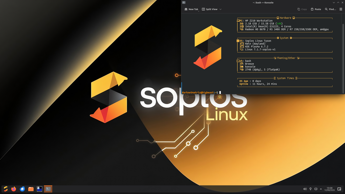
Task: Click the text "HP Z210 Workstation"
Action: pos(259,21)
